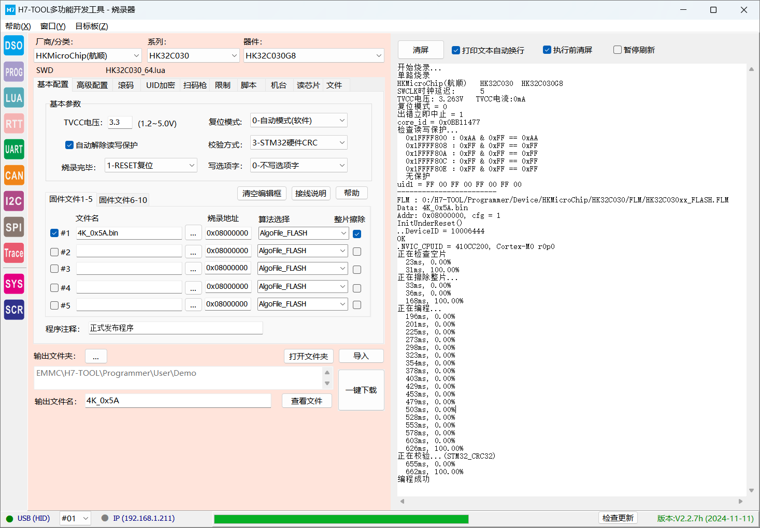Open the DSO oscilloscope sidebar icon
Viewport: 760px width, 528px height.
tap(14, 46)
